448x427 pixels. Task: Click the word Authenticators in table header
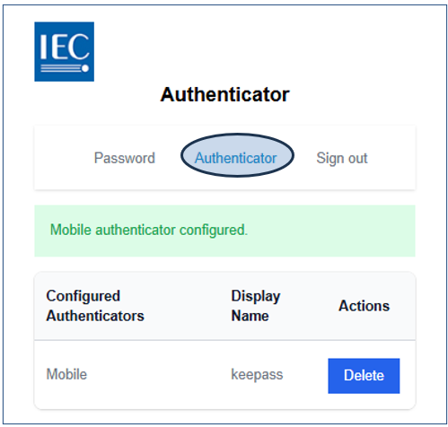pos(95,316)
